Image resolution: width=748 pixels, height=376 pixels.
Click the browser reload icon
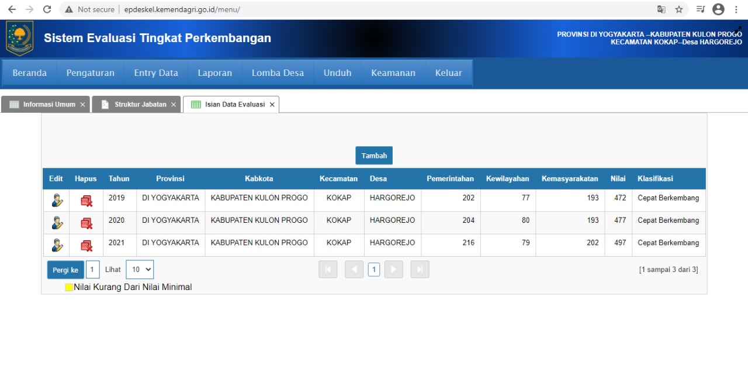[x=47, y=9]
